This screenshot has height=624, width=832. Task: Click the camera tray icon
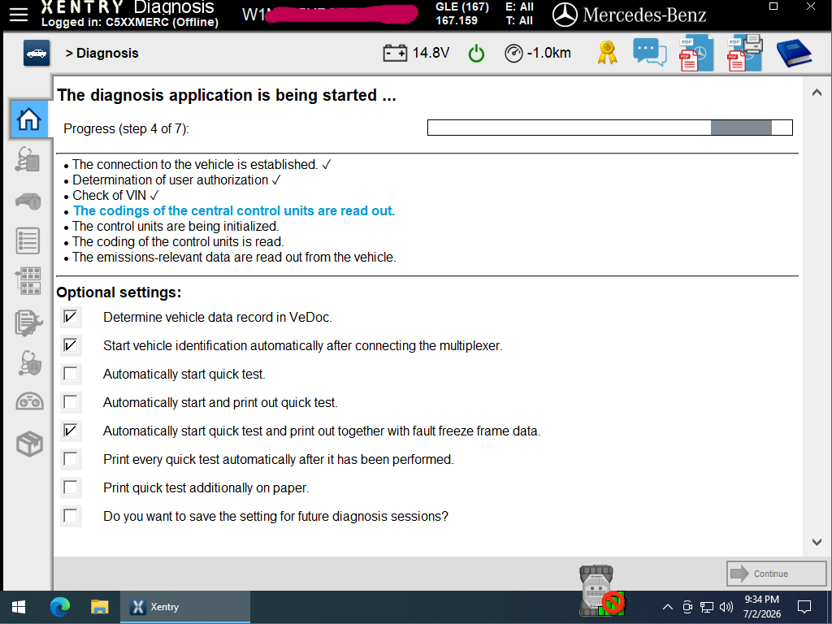coord(687,606)
